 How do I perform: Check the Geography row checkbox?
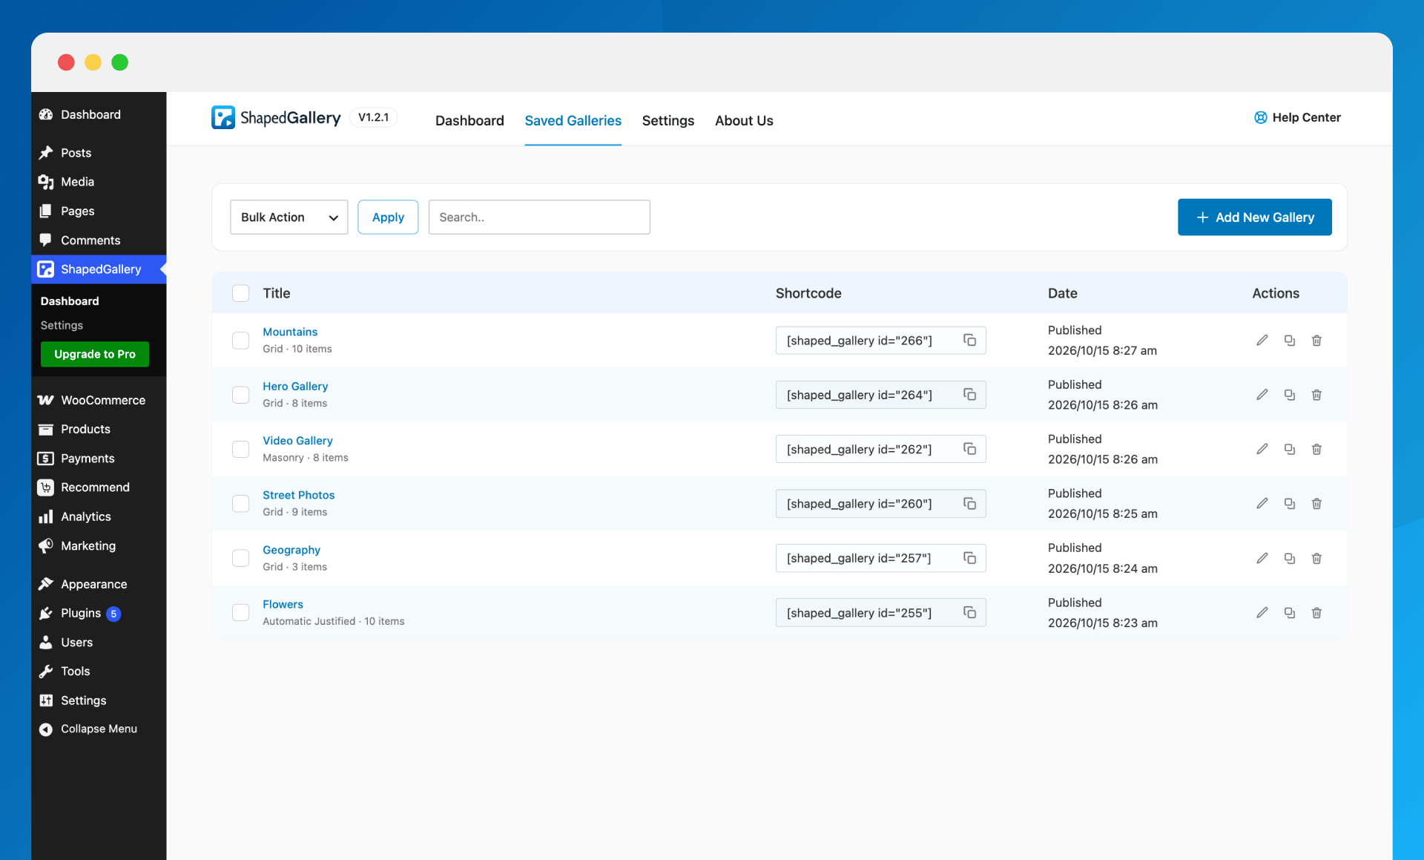click(x=240, y=558)
